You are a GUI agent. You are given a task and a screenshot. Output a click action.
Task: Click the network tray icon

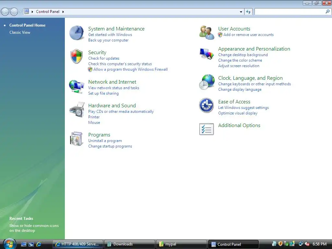tap(301, 244)
